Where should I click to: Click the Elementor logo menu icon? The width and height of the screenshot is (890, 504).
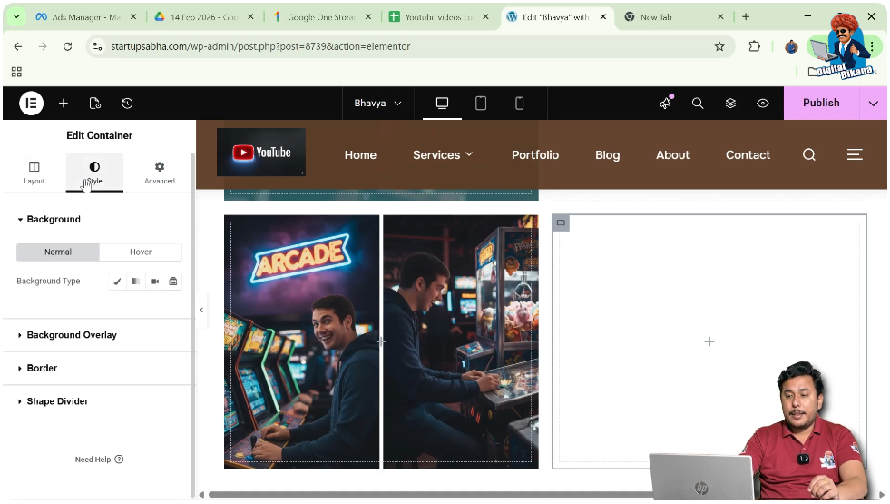32,104
